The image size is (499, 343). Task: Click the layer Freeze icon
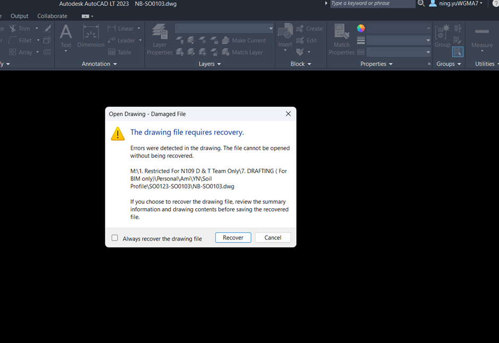click(x=202, y=40)
